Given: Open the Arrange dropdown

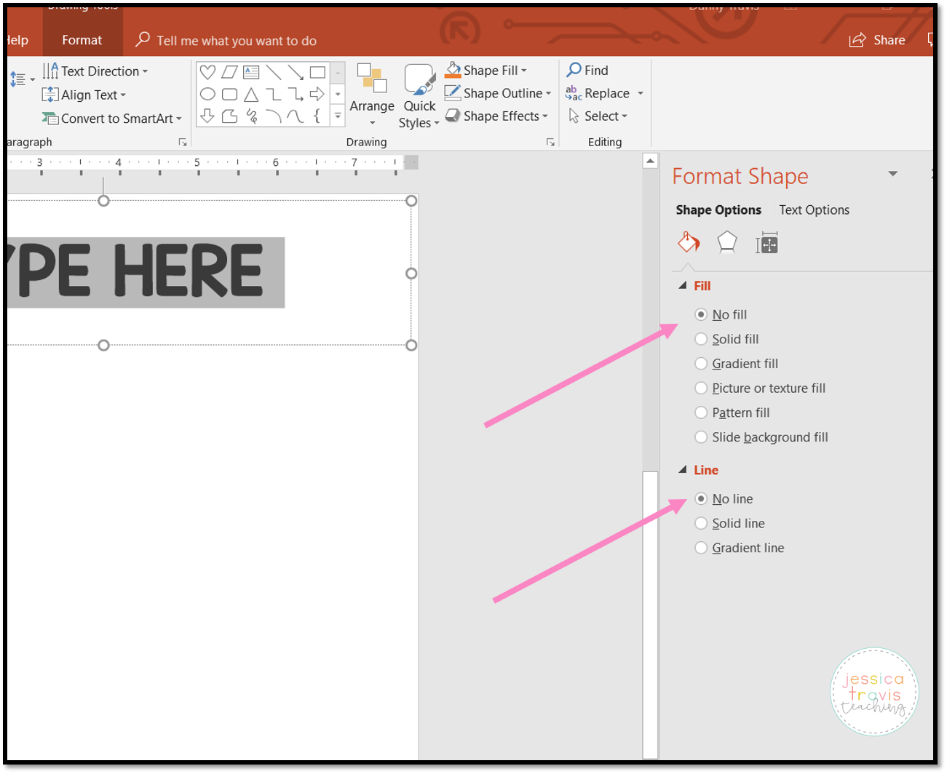Looking at the screenshot, I should click(x=372, y=95).
